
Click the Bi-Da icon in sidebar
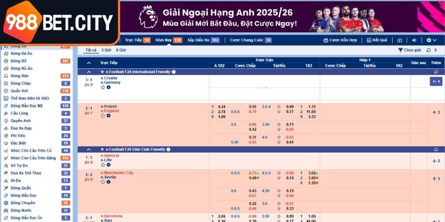[6, 181]
